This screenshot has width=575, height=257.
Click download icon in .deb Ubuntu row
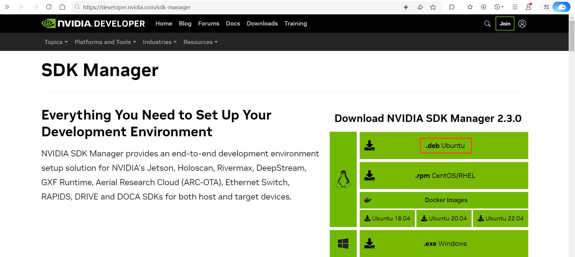click(370, 146)
